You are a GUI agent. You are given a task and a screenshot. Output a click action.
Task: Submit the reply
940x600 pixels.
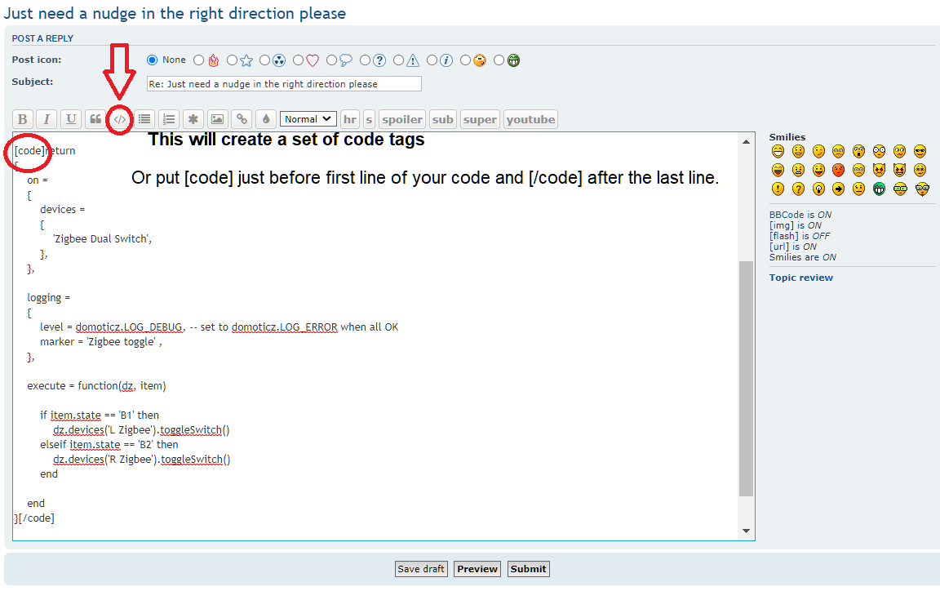tap(528, 569)
